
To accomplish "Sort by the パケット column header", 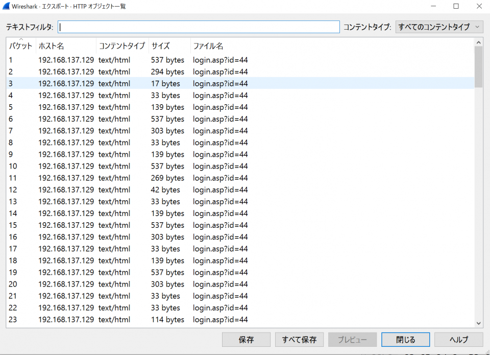I will click(20, 46).
